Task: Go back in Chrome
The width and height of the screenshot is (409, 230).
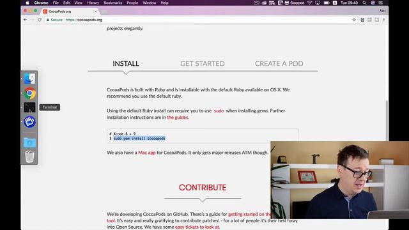Action: click(26, 20)
